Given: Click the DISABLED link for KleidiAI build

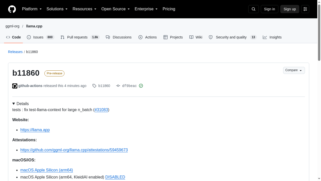Looking at the screenshot, I should pyautogui.click(x=115, y=177).
